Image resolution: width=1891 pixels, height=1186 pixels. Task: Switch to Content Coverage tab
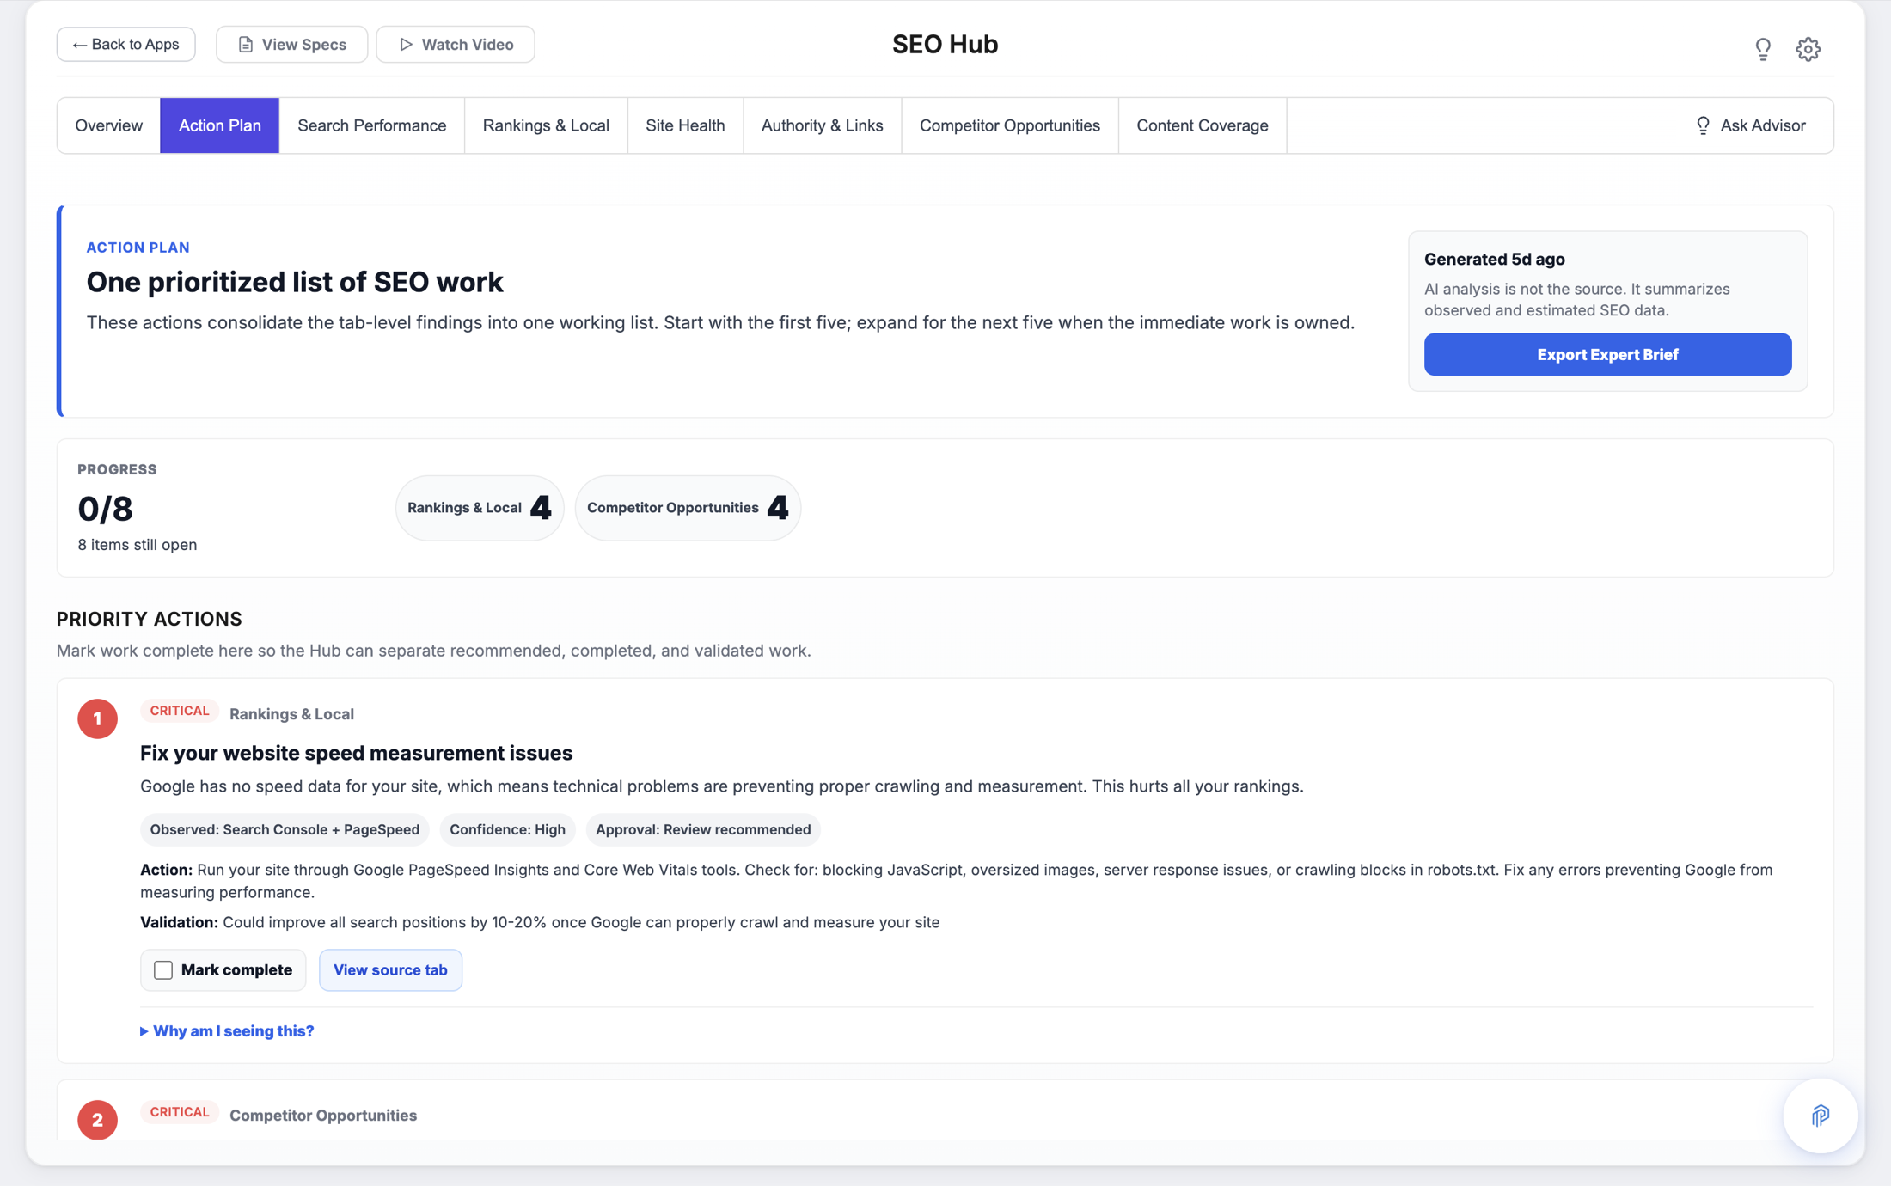1202,125
